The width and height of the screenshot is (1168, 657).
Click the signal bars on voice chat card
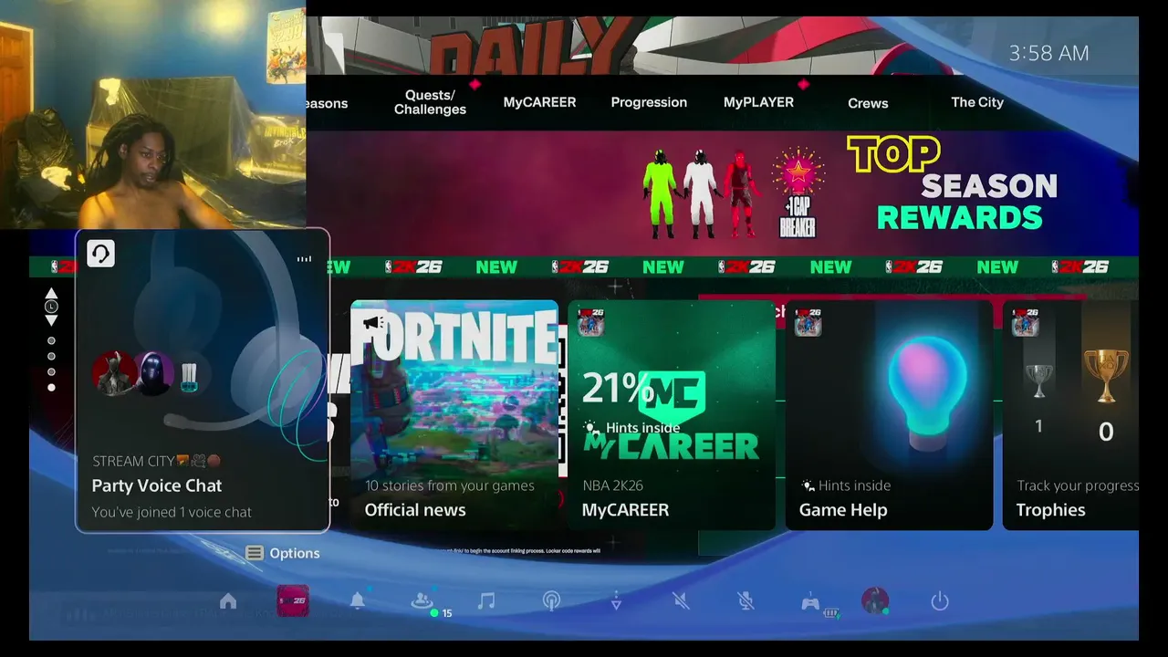pos(304,258)
